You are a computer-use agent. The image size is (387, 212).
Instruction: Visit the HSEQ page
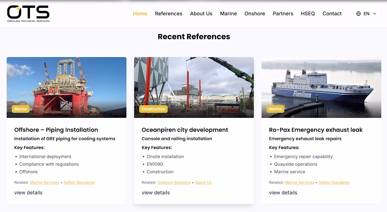point(308,14)
